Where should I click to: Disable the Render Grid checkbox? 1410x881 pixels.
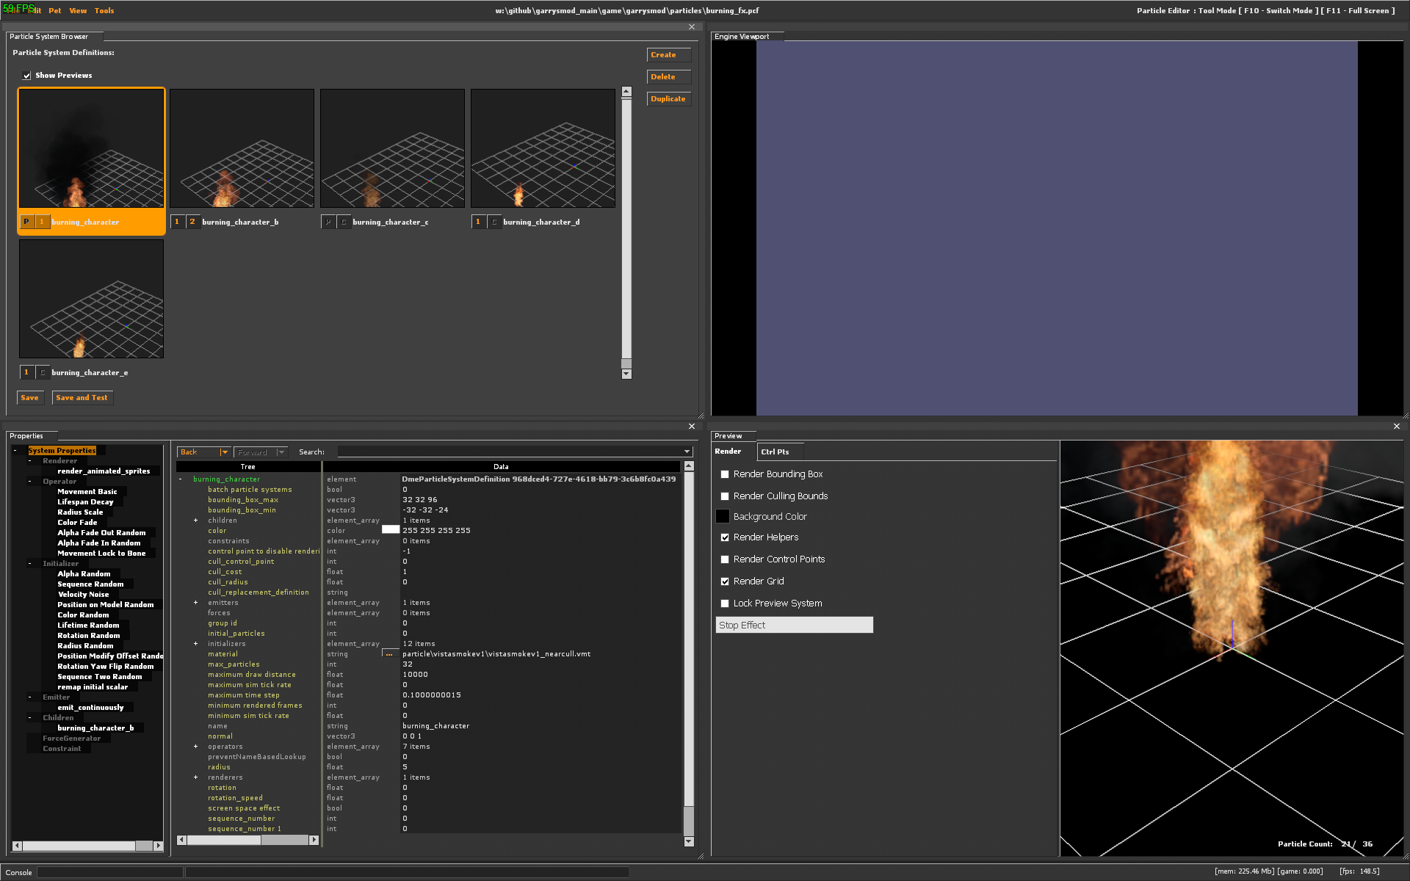point(725,581)
